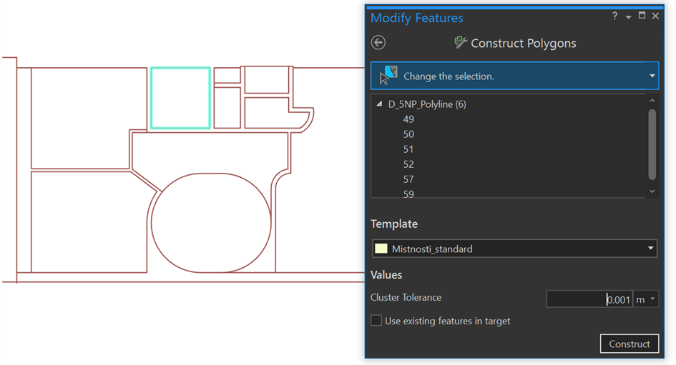Click the Cluster Tolerance value field
Image resolution: width=676 pixels, height=365 pixels.
coord(589,299)
